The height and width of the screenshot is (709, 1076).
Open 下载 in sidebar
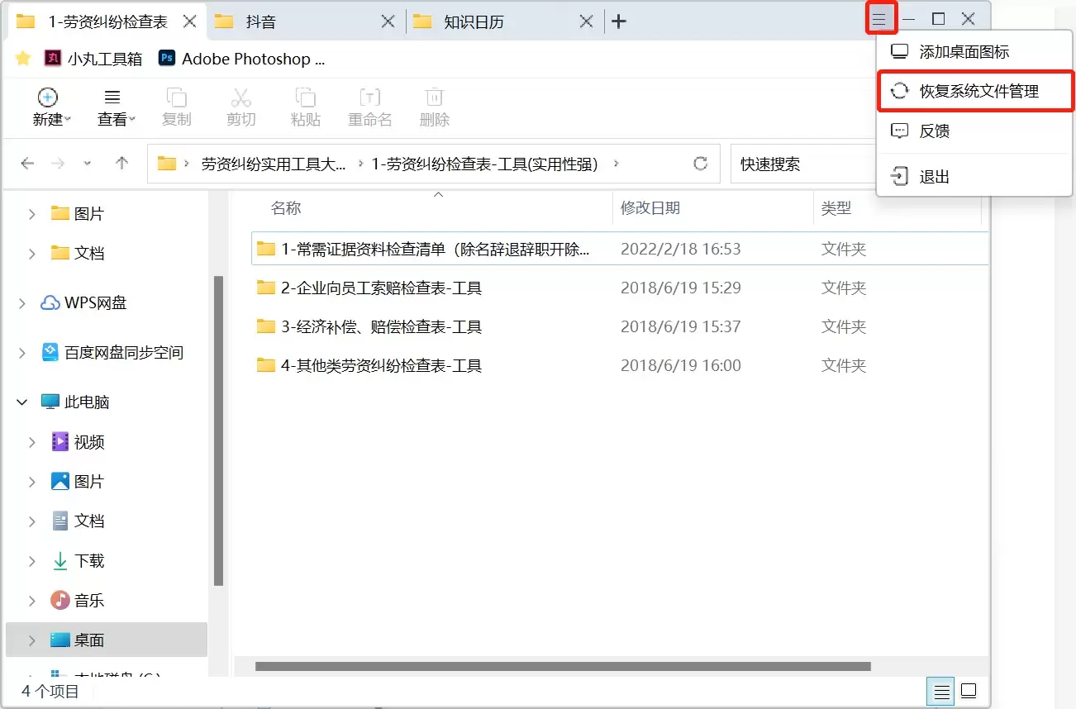click(x=78, y=561)
